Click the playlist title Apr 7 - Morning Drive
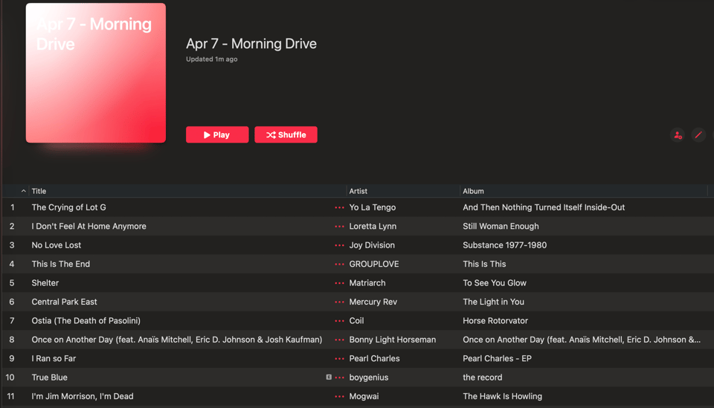This screenshot has width=714, height=408. [251, 44]
